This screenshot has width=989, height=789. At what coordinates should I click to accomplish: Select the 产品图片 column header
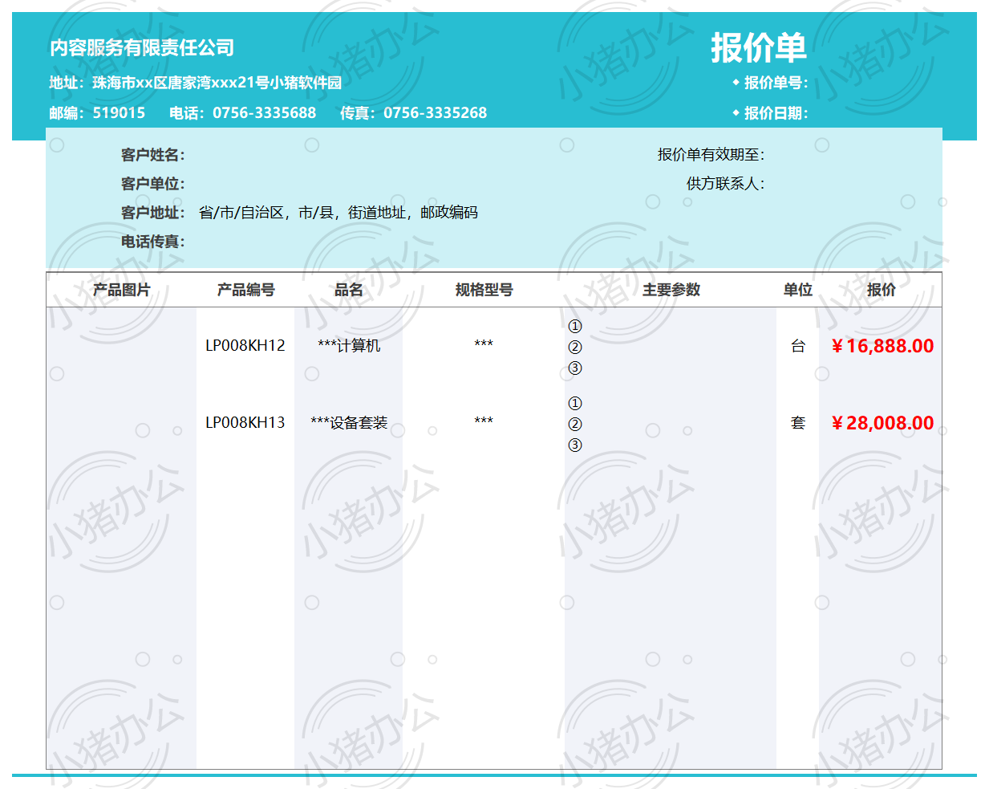(x=121, y=290)
